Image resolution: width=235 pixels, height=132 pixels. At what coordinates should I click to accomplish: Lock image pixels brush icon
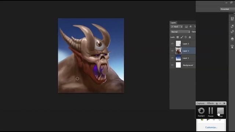coord(182,37)
